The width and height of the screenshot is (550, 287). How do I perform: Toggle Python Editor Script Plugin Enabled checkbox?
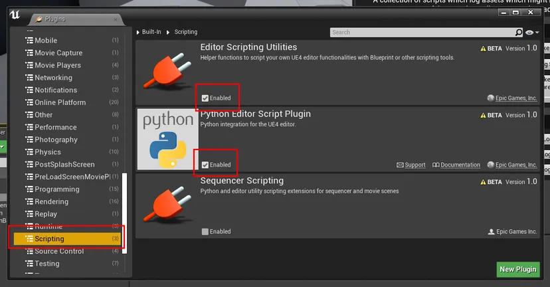[205, 165]
